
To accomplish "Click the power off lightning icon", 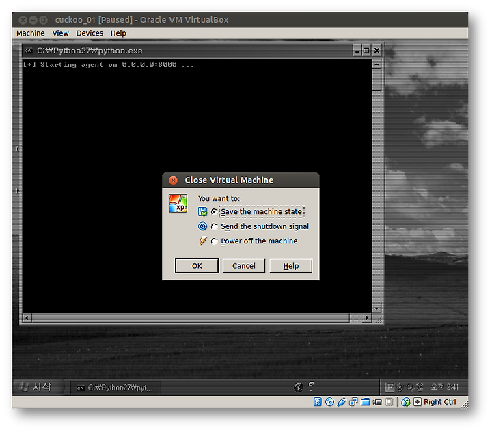I will point(203,241).
